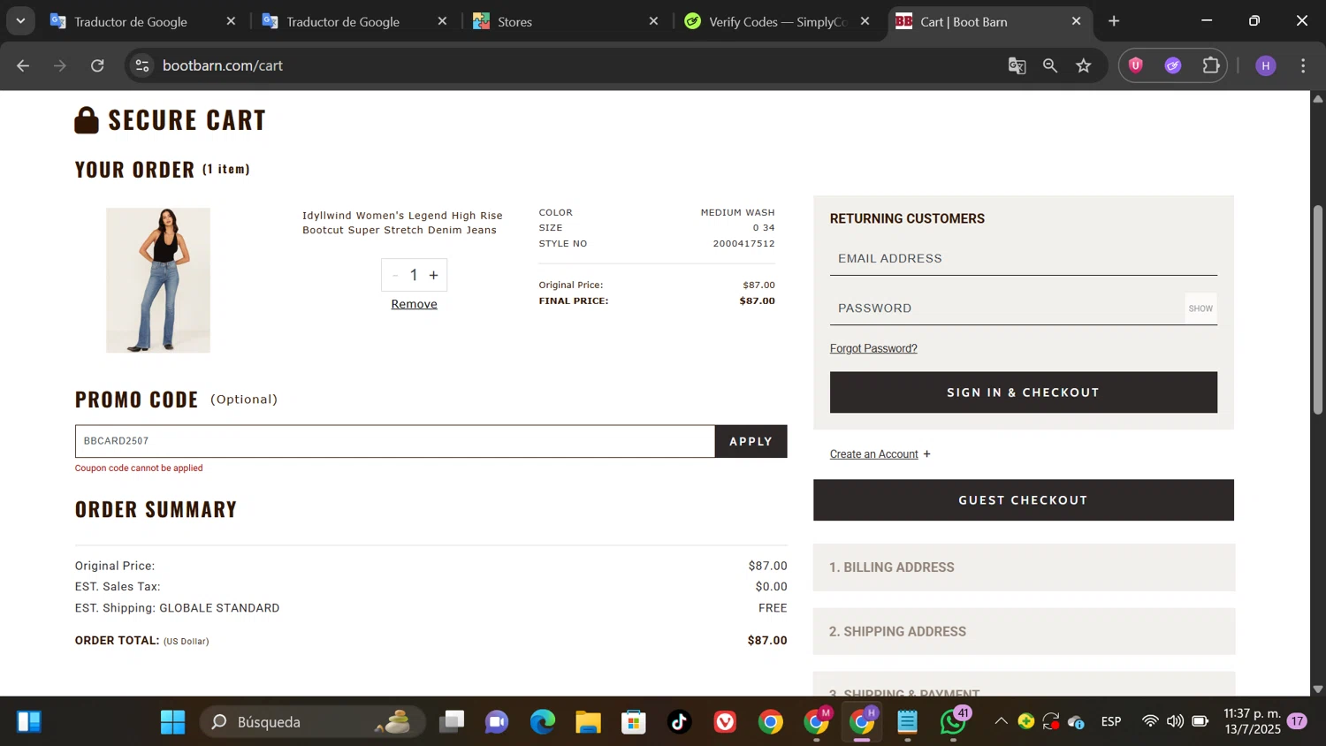The image size is (1326, 746).
Task: Increase quantity with plus button
Action: (433, 275)
